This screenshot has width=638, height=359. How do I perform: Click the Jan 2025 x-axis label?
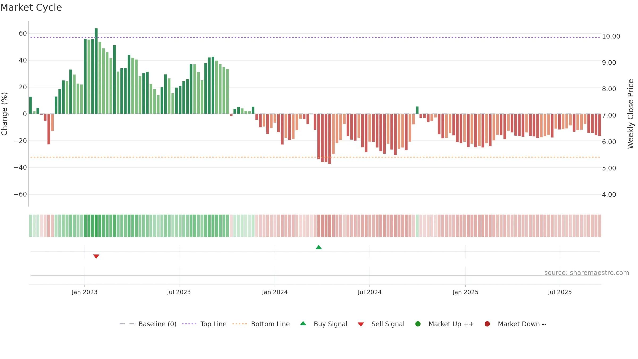click(465, 292)
